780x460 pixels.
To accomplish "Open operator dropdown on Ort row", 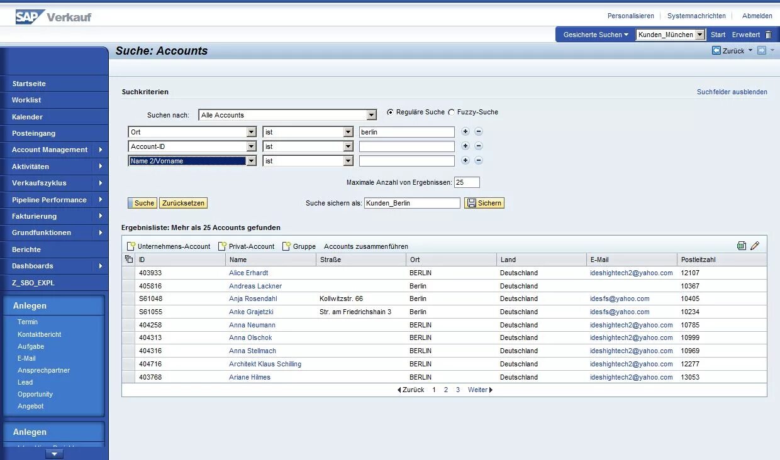I will tap(348, 132).
